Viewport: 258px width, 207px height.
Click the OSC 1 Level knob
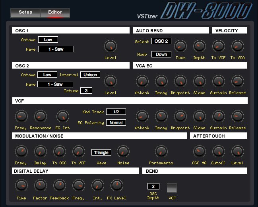tap(111, 46)
